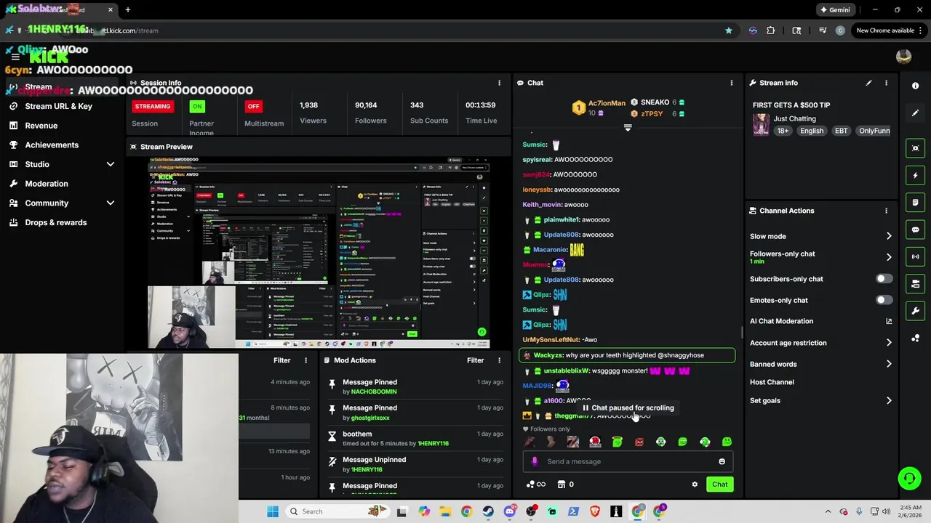This screenshot has width=931, height=523.
Task: Click the purple microphone icon in chat input
Action: click(x=535, y=461)
